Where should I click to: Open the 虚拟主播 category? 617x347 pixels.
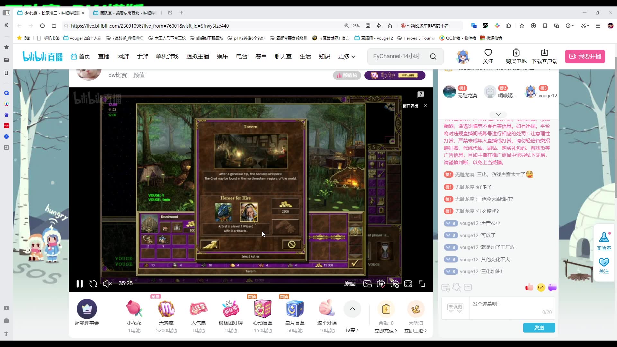198,57
